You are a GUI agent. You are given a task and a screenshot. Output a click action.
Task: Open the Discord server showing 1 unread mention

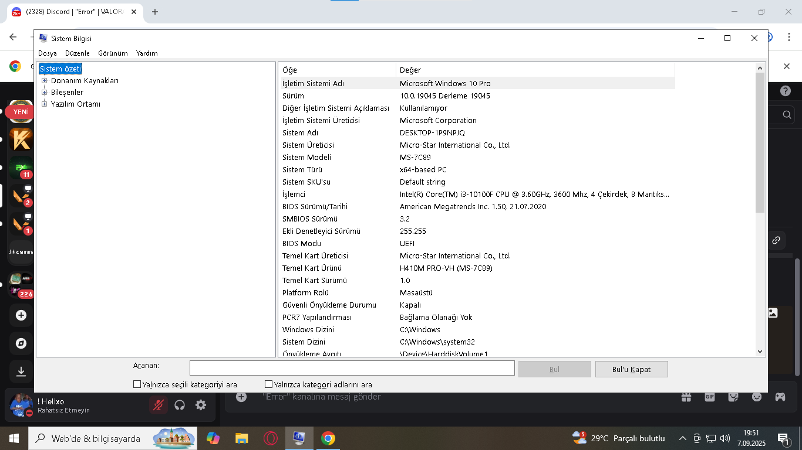[22, 224]
